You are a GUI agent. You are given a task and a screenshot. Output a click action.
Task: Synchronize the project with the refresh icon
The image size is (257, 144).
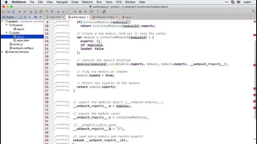point(13,12)
